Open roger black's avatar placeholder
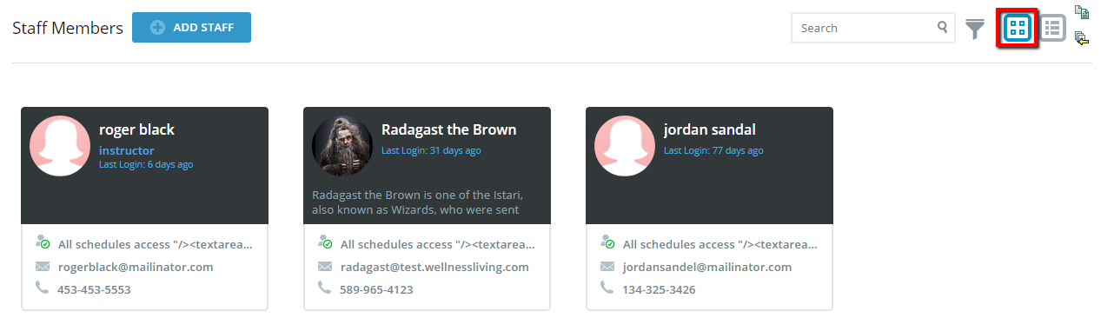1114x318 pixels. click(60, 146)
